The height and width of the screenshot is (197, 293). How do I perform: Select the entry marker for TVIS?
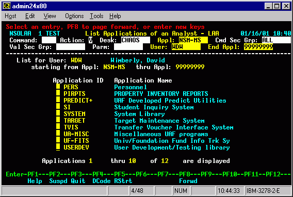tap(58, 127)
